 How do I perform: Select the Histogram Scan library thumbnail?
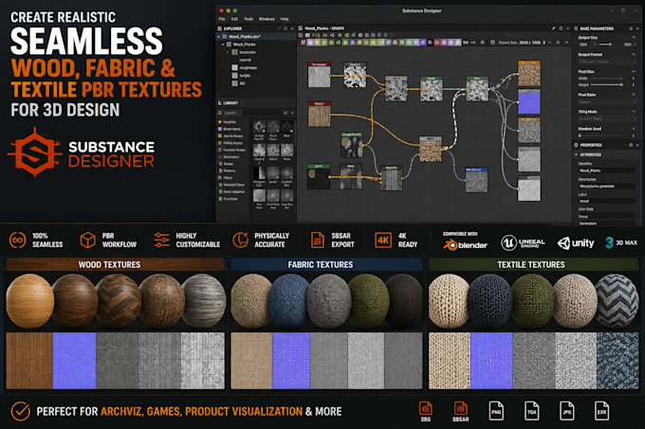point(259,173)
